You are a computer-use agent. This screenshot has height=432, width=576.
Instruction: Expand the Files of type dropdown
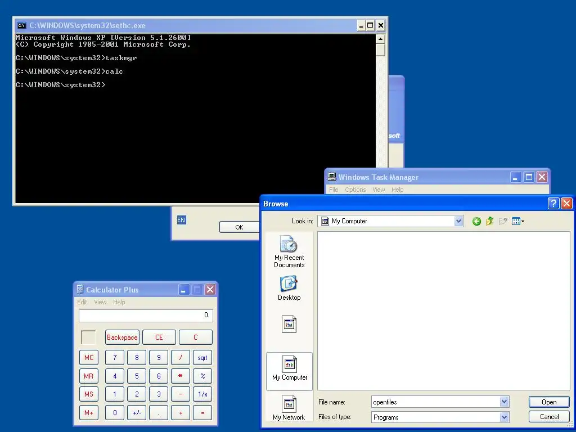point(505,417)
